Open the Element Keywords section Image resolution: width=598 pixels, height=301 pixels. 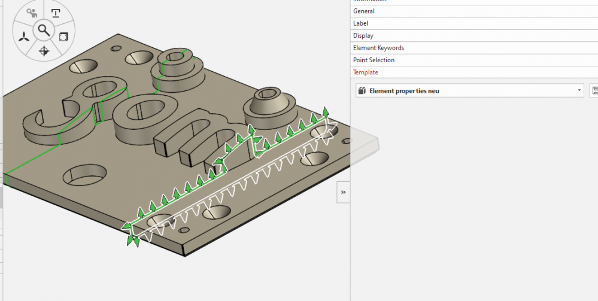(x=378, y=48)
